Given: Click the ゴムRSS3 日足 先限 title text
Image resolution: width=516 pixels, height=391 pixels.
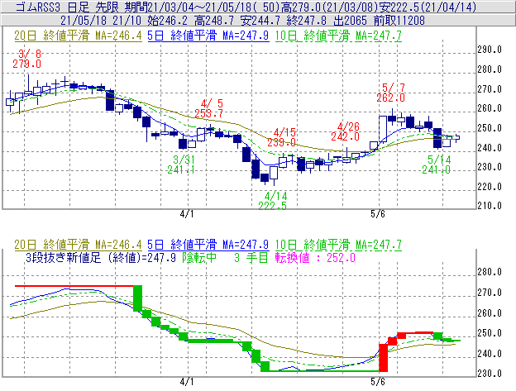Looking at the screenshot, I should tap(69, 7).
